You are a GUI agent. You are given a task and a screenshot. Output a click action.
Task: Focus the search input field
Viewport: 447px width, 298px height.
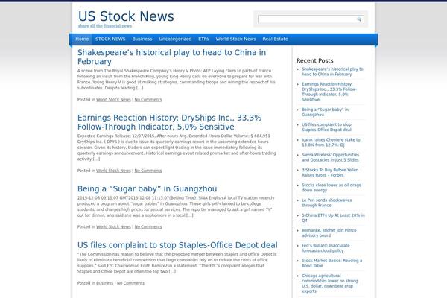coord(307,19)
